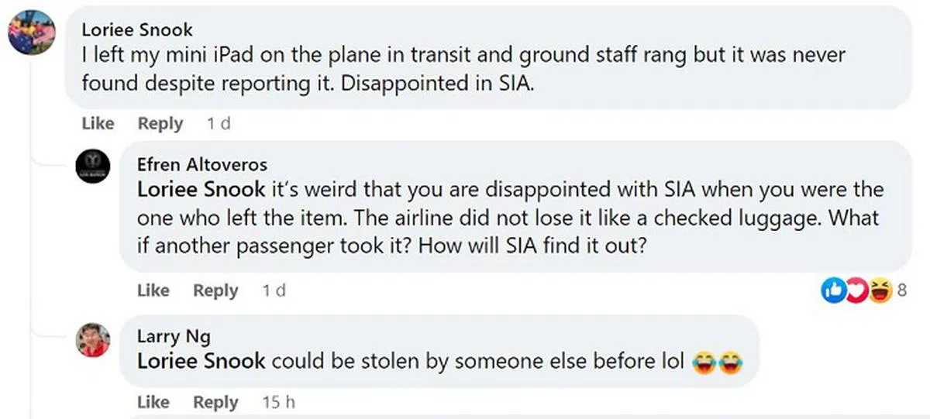Click the red heart reaction icon
The image size is (930, 419).
click(x=856, y=291)
